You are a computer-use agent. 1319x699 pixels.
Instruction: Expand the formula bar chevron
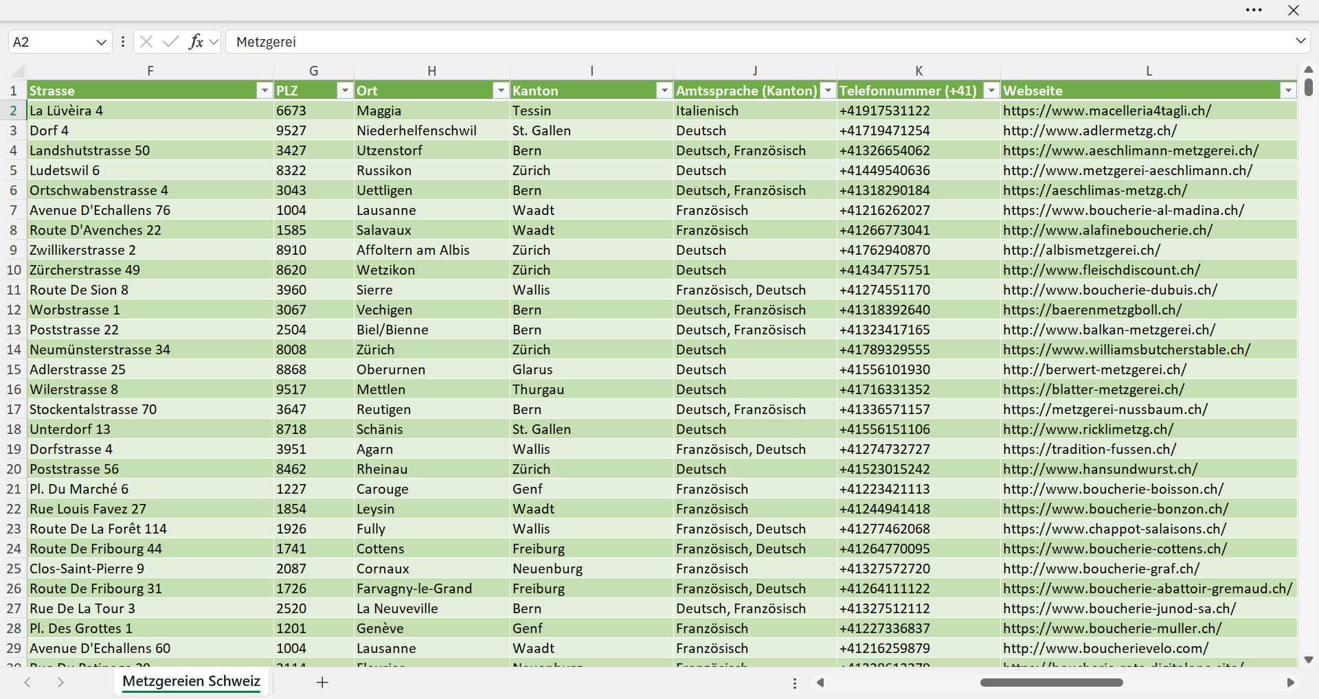pyautogui.click(x=1300, y=41)
